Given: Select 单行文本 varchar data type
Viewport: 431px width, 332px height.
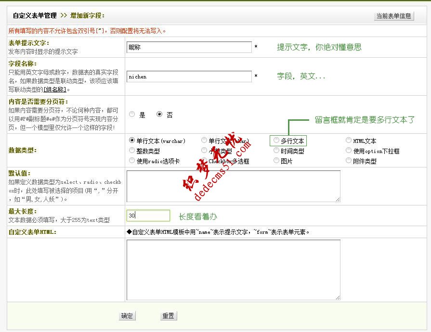Looking at the screenshot, I should (x=131, y=140).
